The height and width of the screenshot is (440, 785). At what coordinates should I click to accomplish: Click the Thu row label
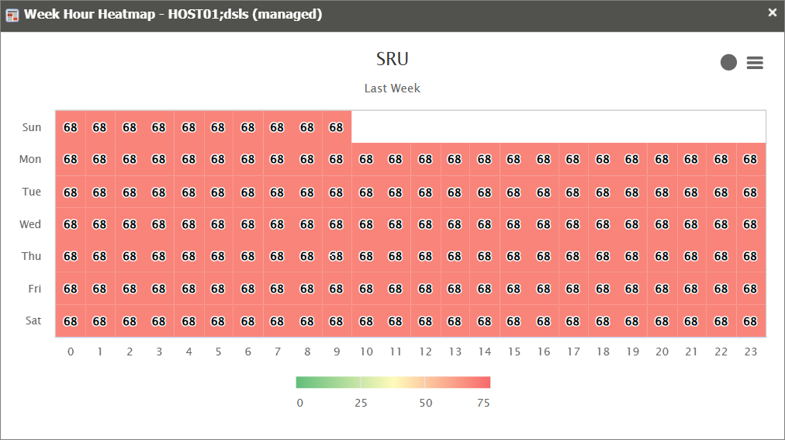pyautogui.click(x=31, y=256)
